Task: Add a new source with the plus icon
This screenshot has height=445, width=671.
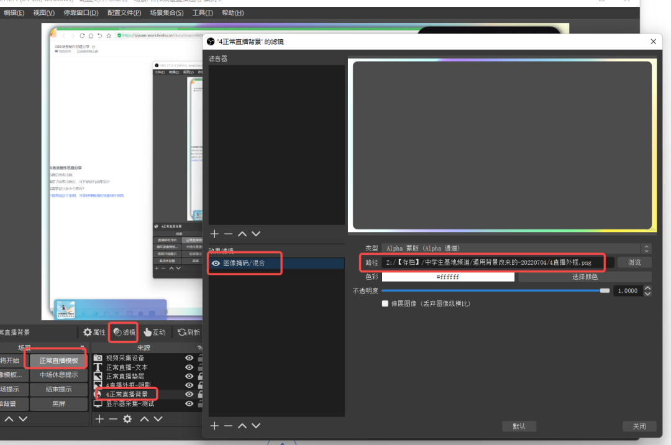Action: pos(99,419)
